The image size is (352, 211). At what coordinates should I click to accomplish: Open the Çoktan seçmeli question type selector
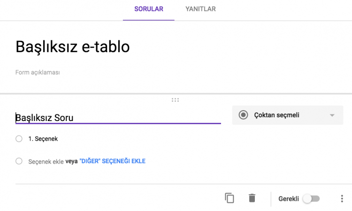click(288, 115)
